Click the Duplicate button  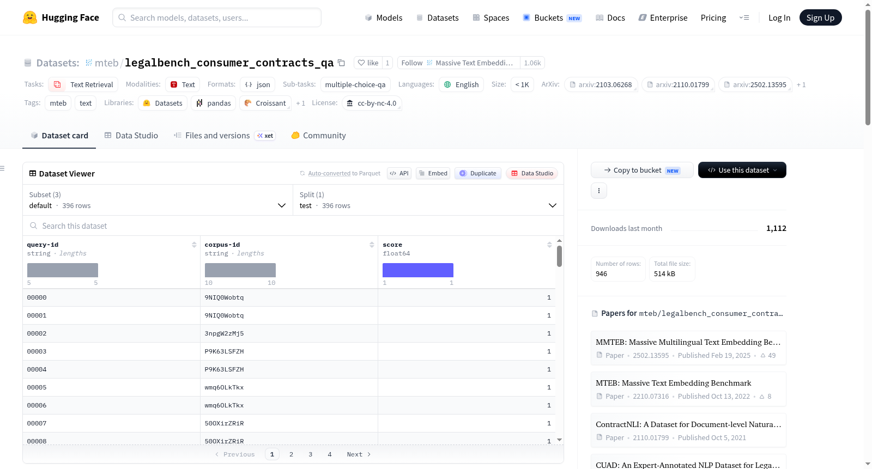[478, 173]
